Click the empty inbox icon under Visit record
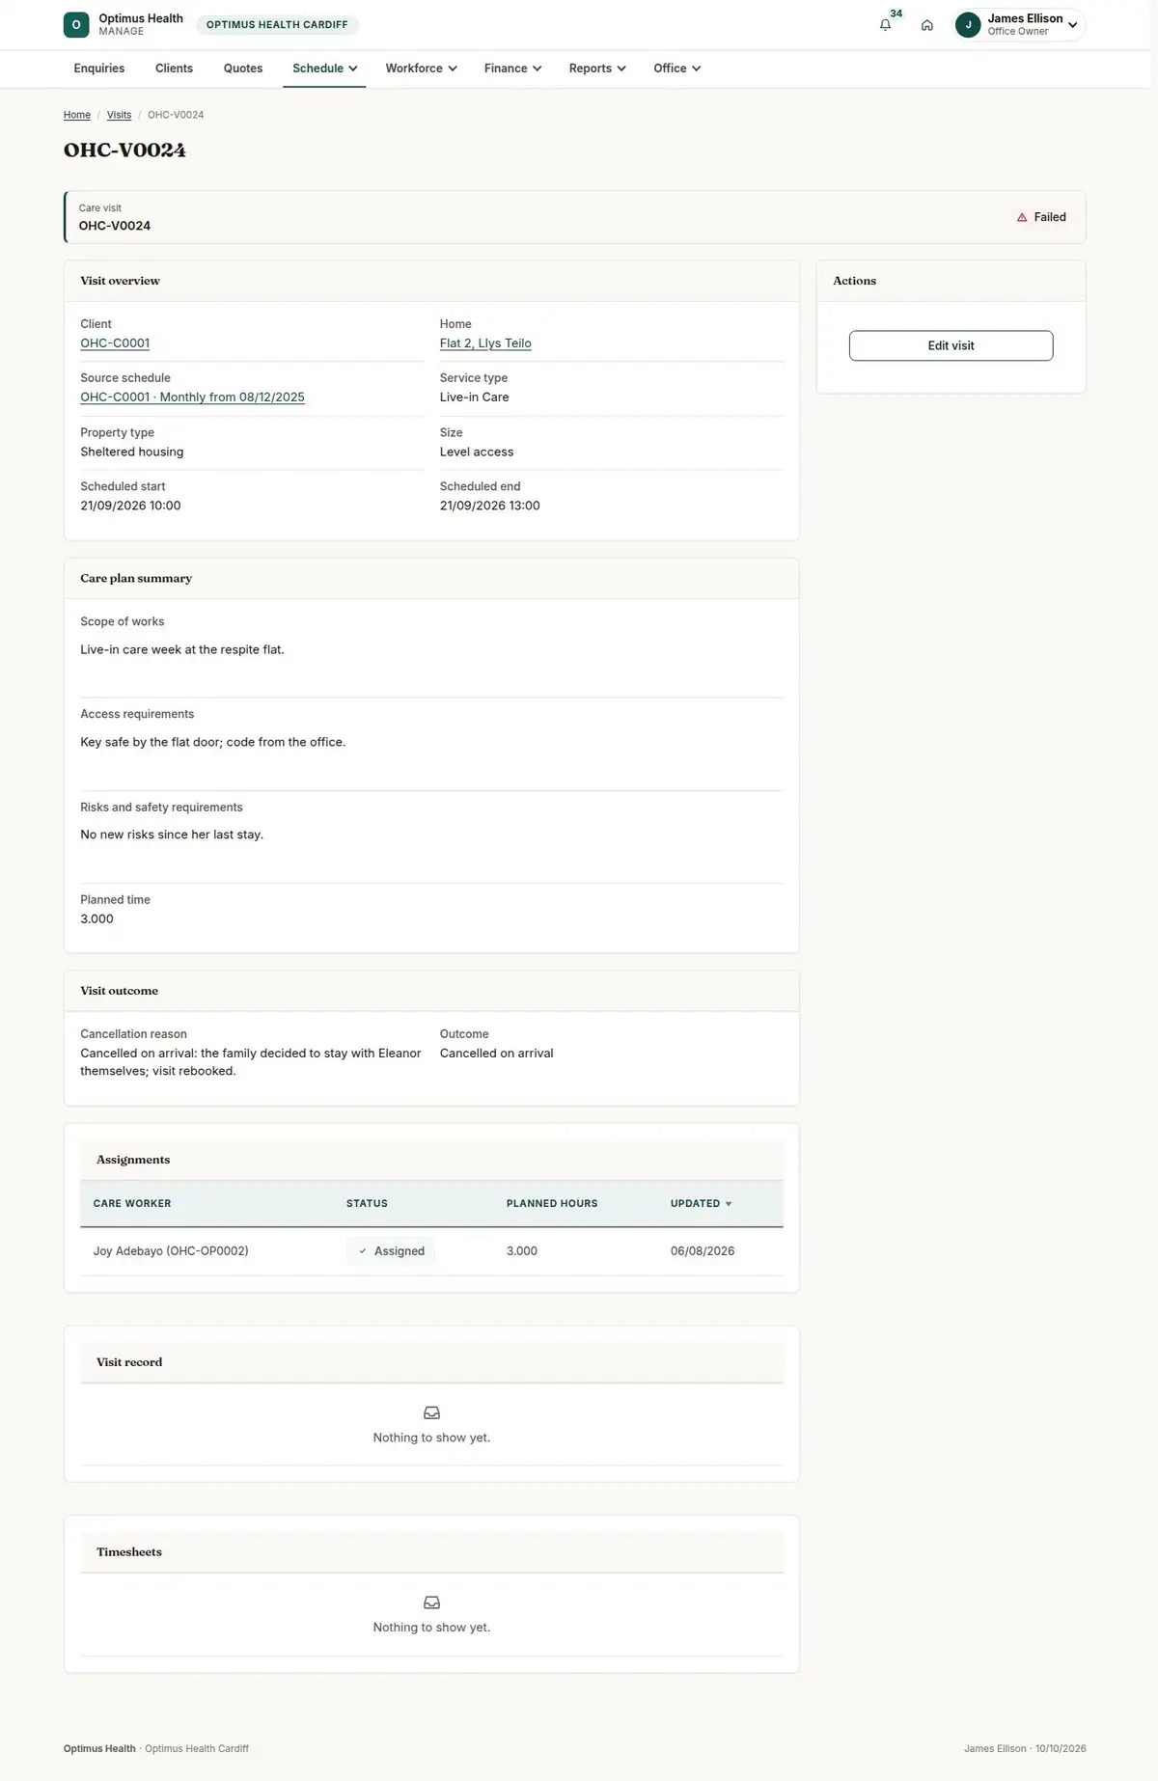Screen dimensions: 1158x1781 click(431, 1412)
